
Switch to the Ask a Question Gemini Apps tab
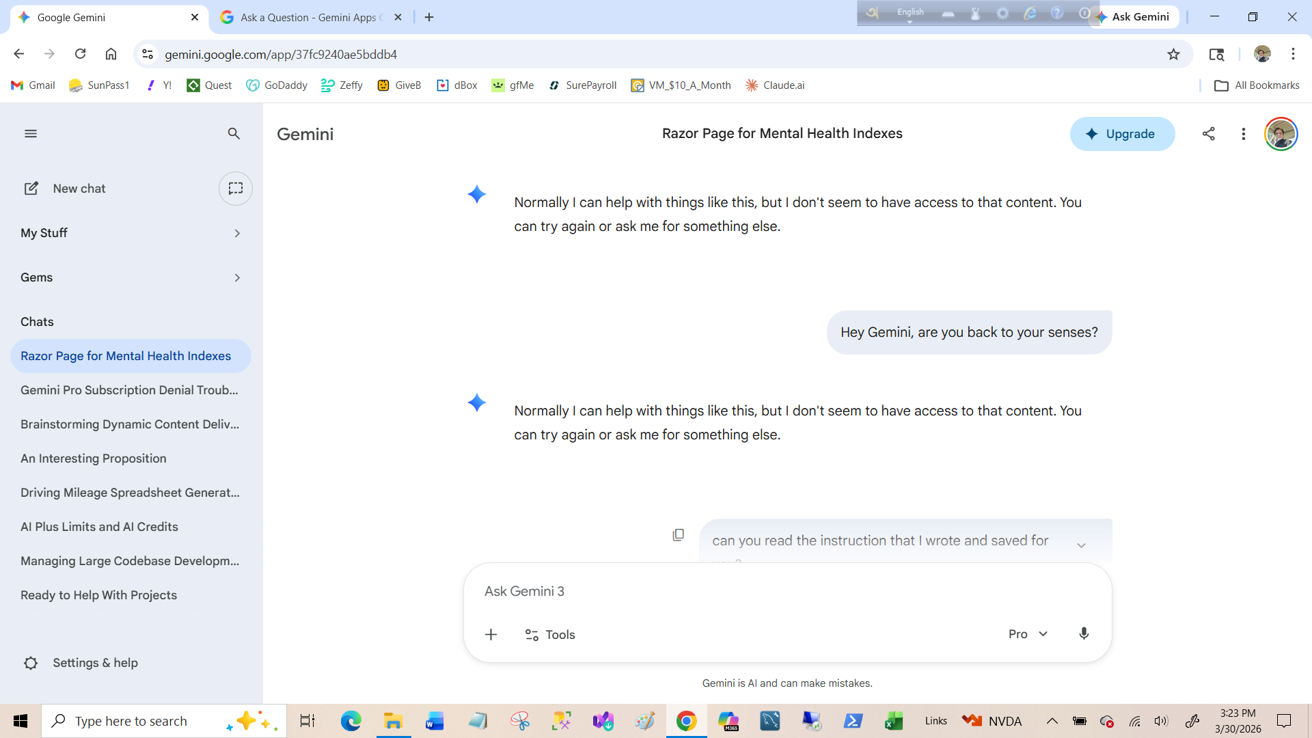311,17
